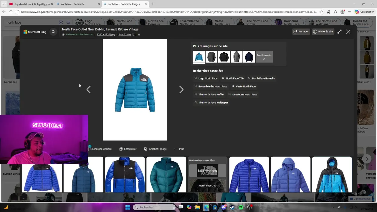Expand the image viewer to full screen
This screenshot has width=377, height=212.
pyautogui.click(x=340, y=32)
